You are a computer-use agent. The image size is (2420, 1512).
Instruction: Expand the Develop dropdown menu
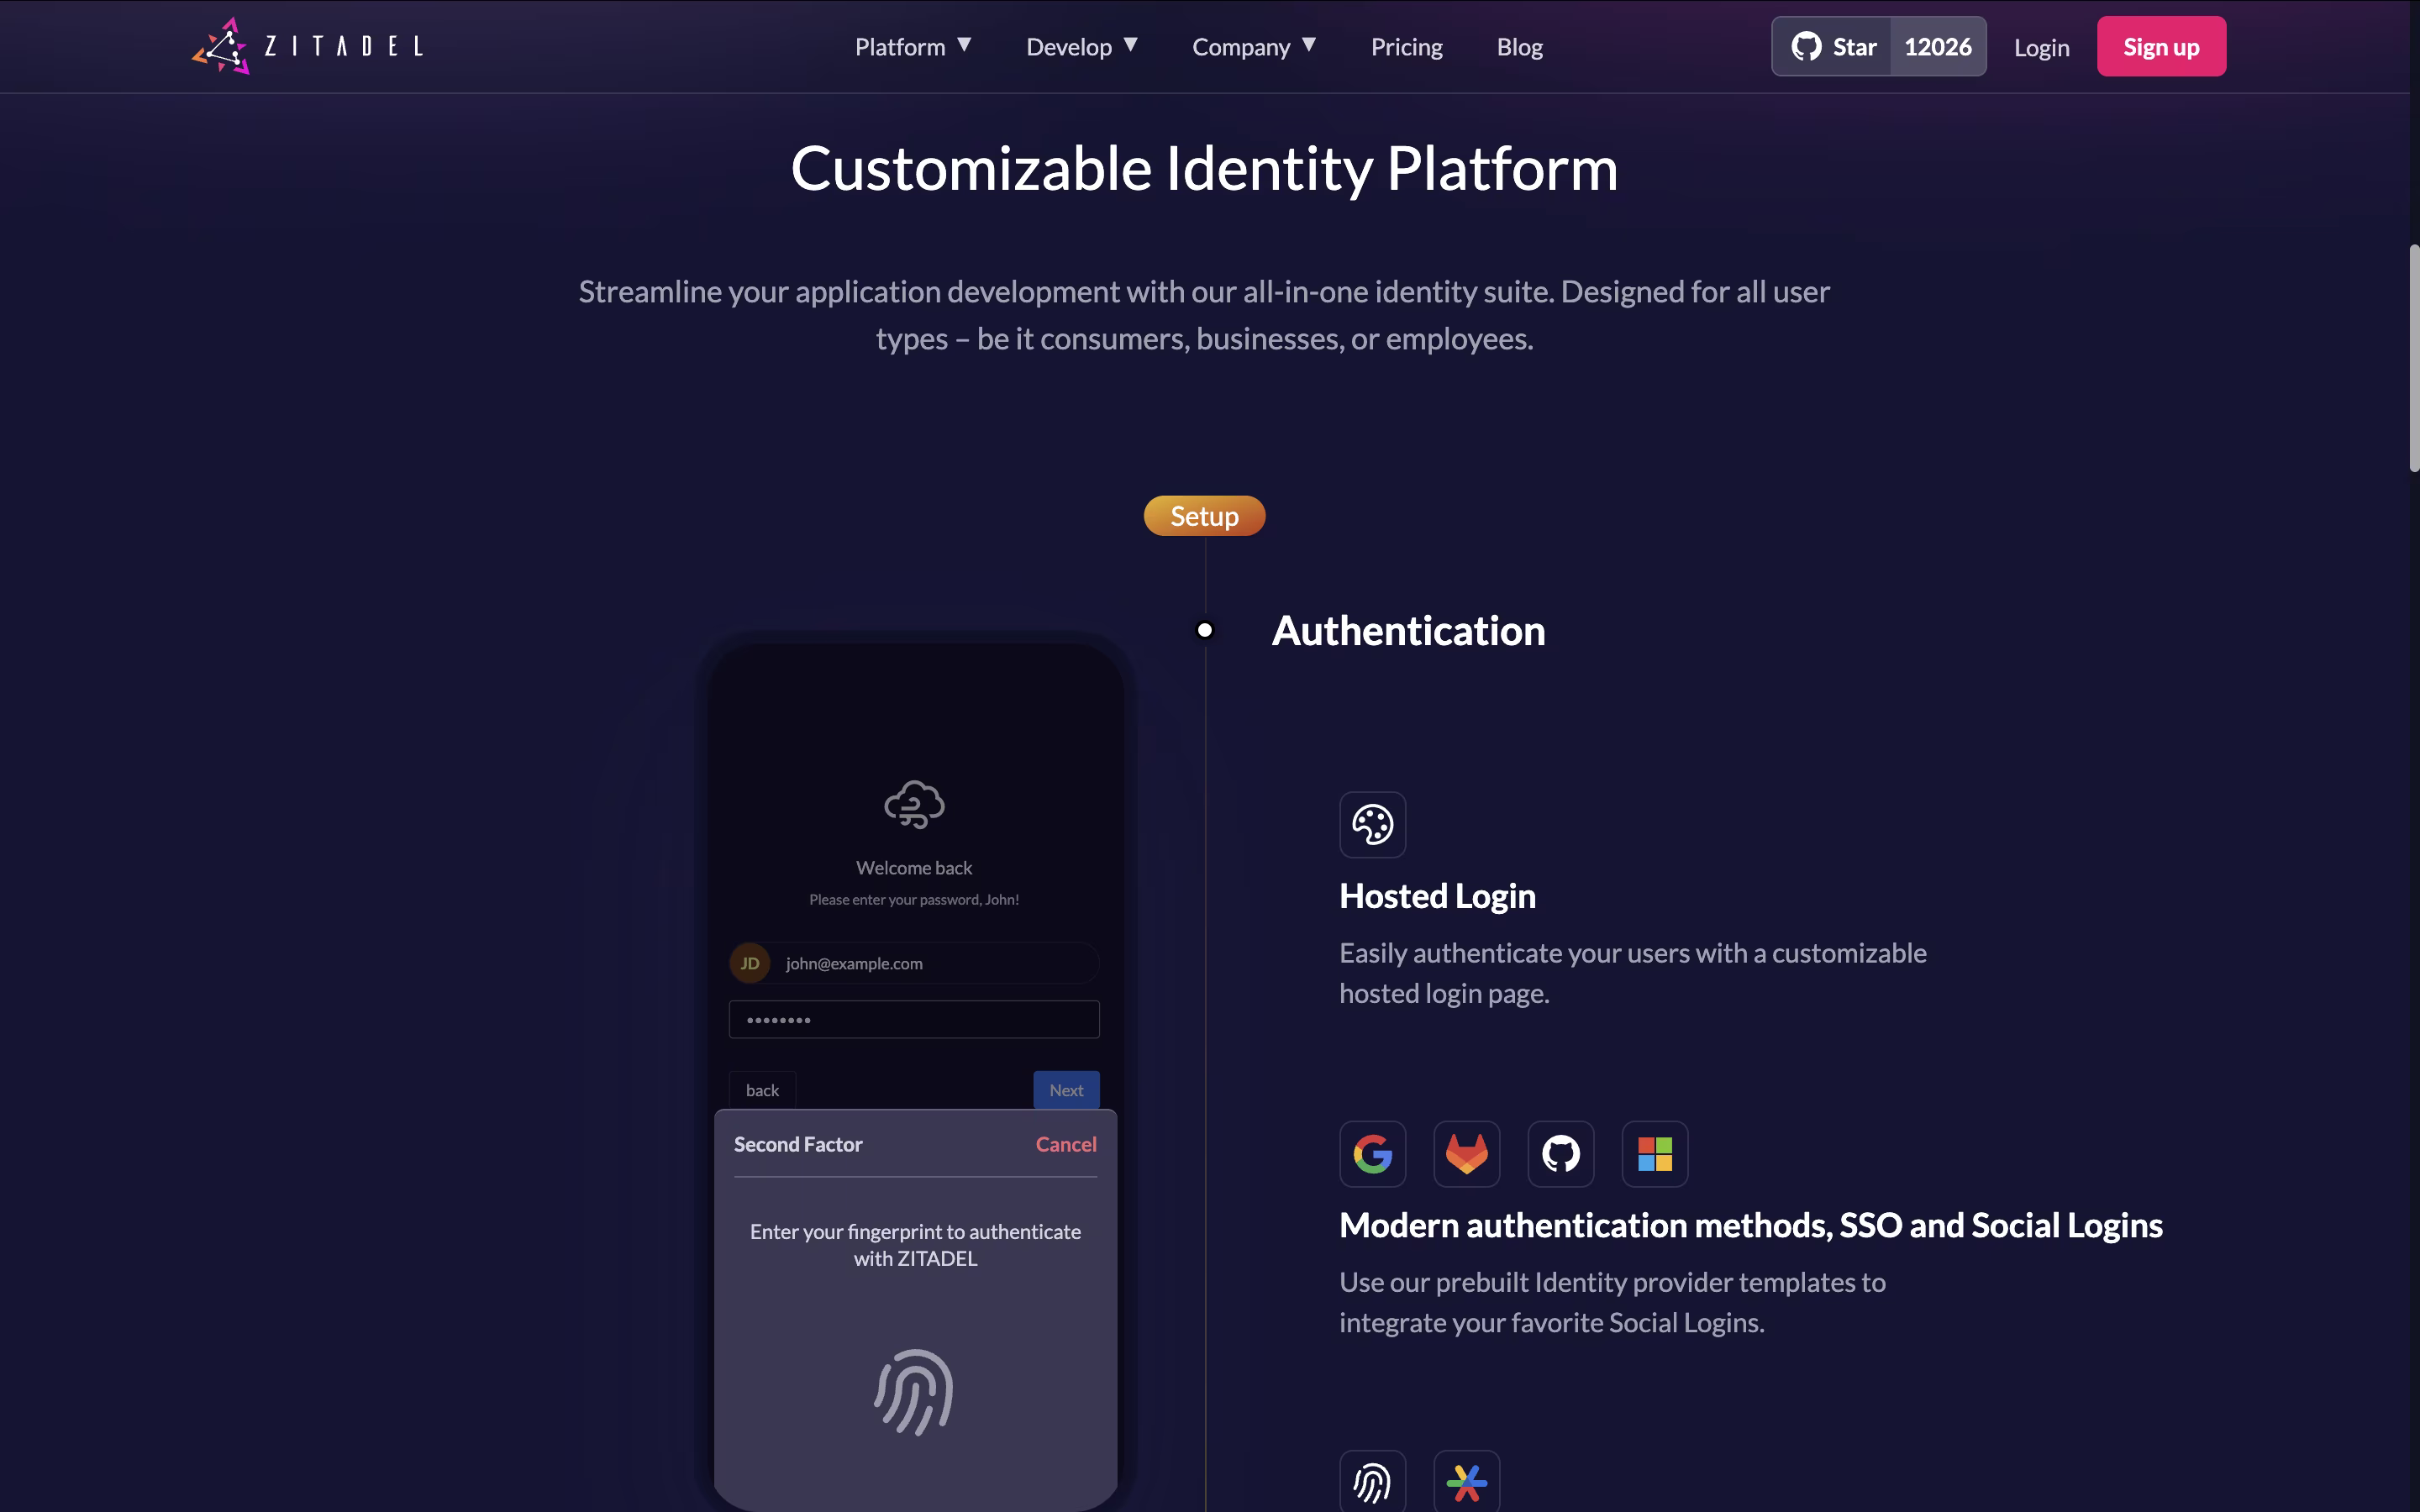coord(1082,47)
